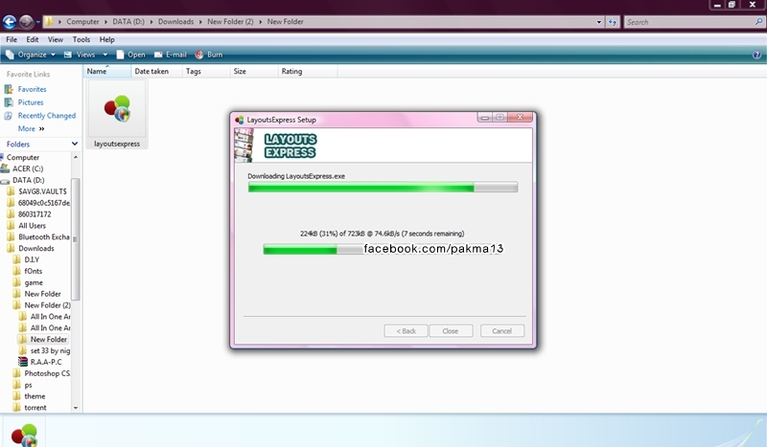Viewport: 767px width, 447px height.
Task: Click the Downloading LayoutsExpress.exe progress bar
Action: 383,187
